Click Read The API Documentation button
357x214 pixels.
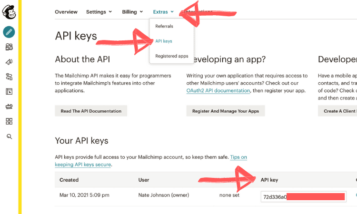click(91, 111)
